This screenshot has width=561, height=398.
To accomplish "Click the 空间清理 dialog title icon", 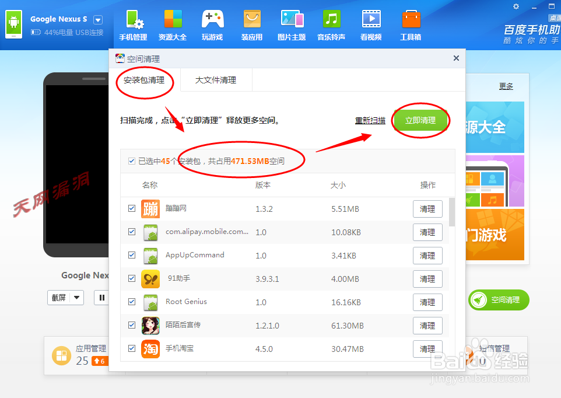I will click(x=120, y=58).
